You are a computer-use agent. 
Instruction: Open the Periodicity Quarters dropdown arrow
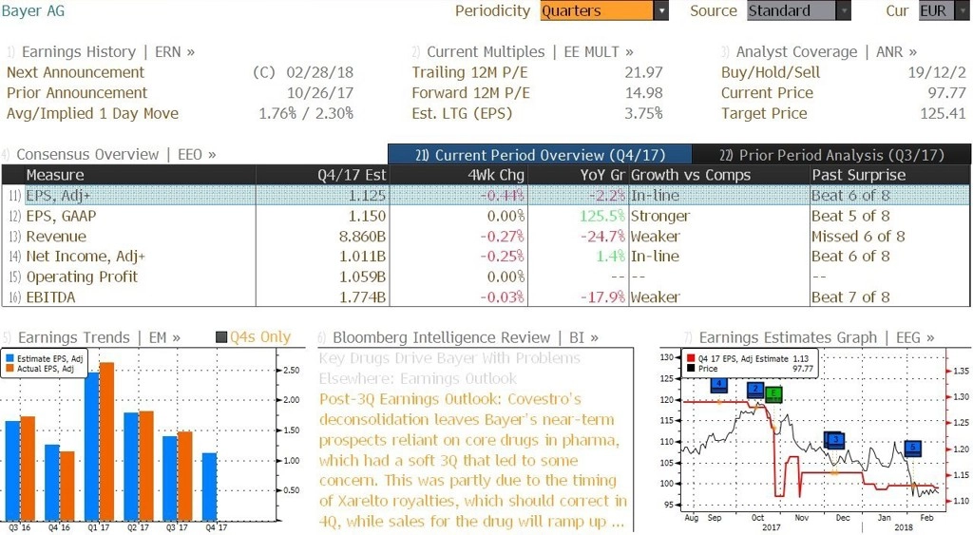[661, 10]
